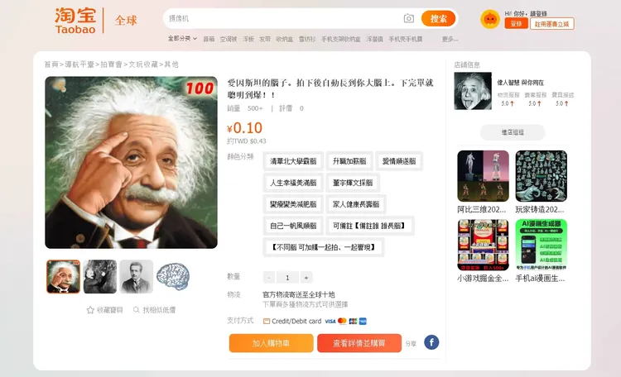Open the 手机支架收纳盒 suggested keyword

[340, 39]
